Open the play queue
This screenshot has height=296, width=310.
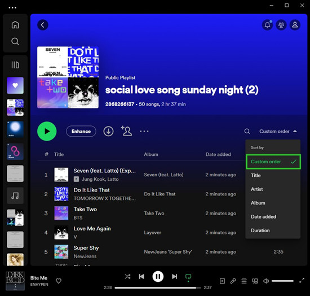point(244,281)
